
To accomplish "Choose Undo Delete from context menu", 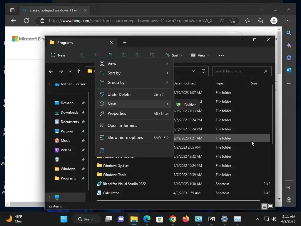I will [x=134, y=94].
